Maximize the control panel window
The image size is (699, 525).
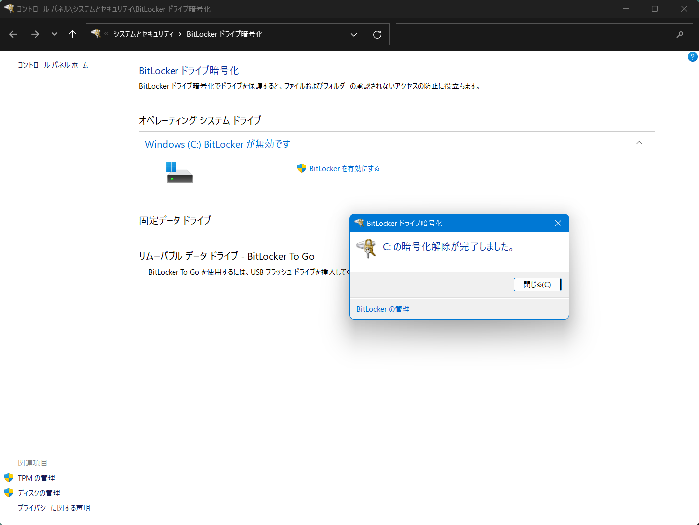point(655,9)
